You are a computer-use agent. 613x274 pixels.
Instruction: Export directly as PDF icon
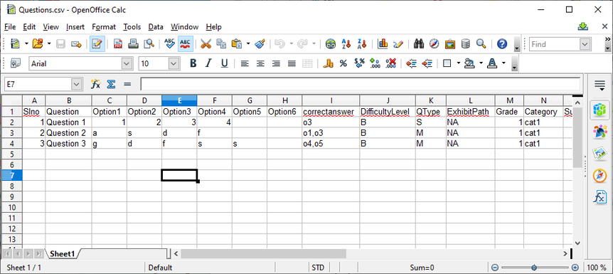[x=118, y=44]
